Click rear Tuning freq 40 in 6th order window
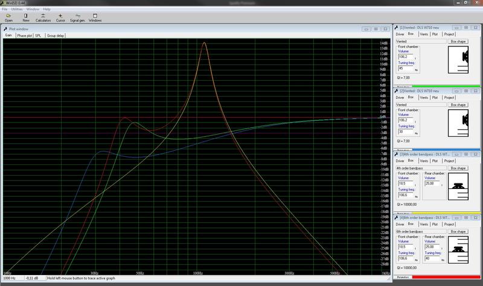Screen dimensions: 483x286 pyautogui.click(x=432, y=259)
